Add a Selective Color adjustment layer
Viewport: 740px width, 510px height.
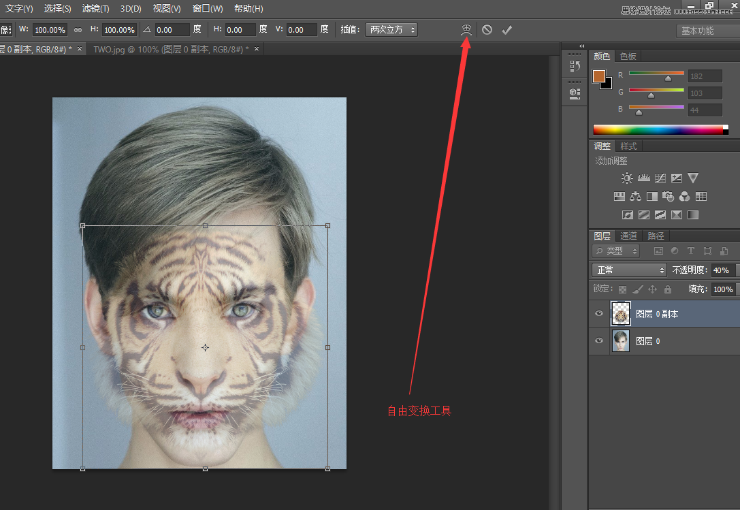pos(676,215)
